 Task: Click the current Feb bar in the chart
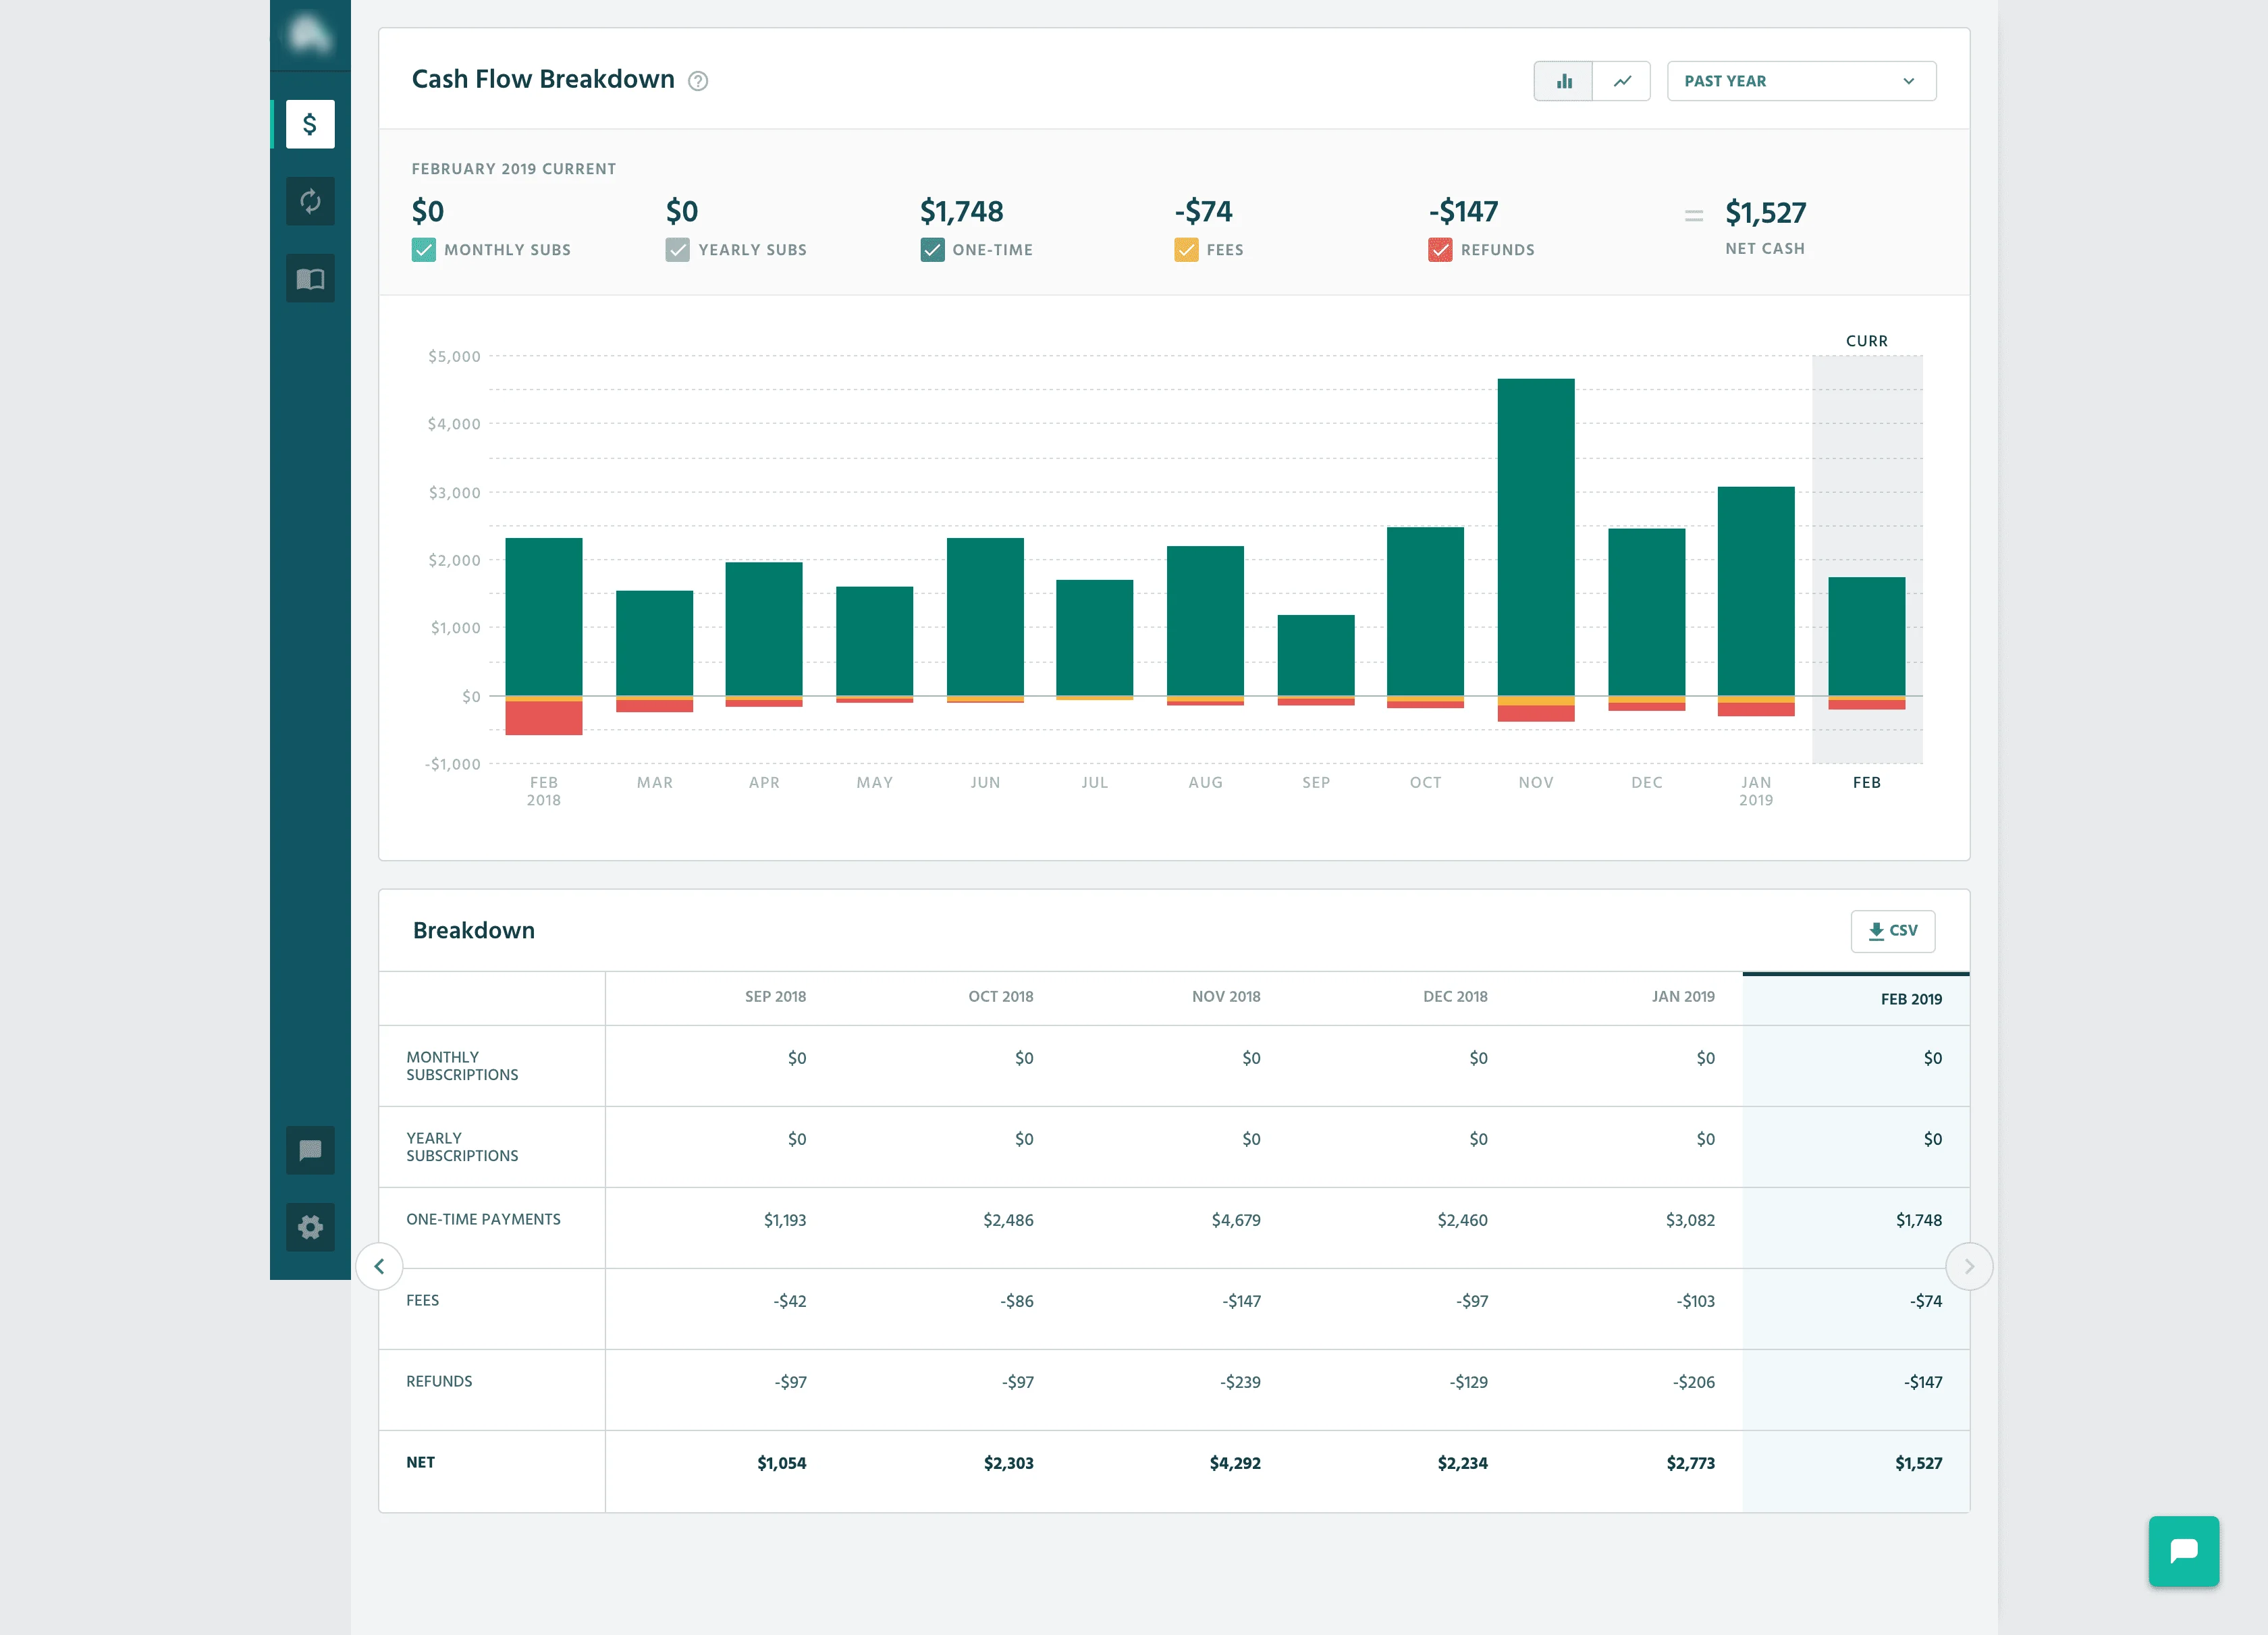[x=1867, y=636]
